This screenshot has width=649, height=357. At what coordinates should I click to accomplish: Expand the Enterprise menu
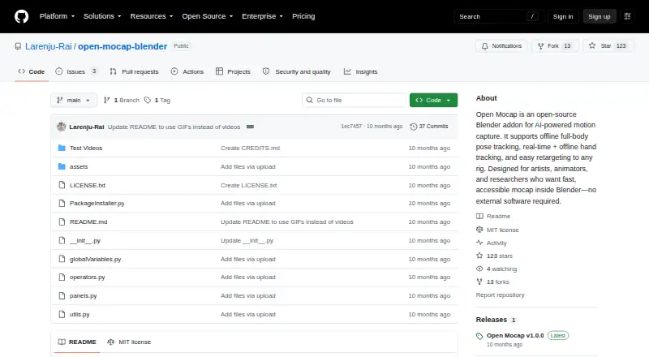[262, 16]
